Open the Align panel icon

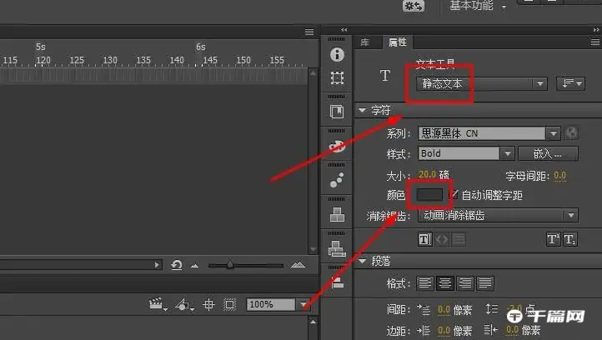click(x=337, y=282)
